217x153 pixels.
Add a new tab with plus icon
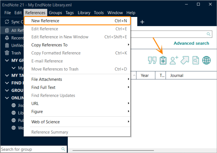(x=142, y=22)
